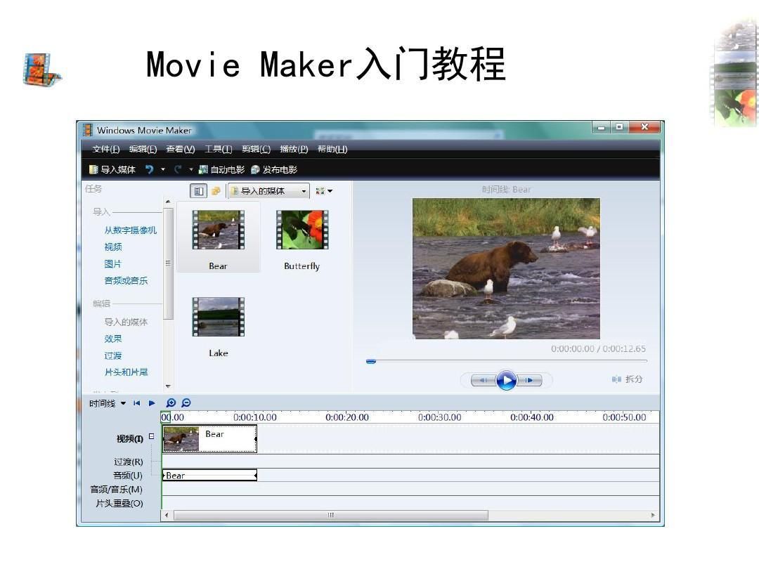Click the 从数字摄像机 import link
This screenshot has width=759, height=569.
point(130,230)
